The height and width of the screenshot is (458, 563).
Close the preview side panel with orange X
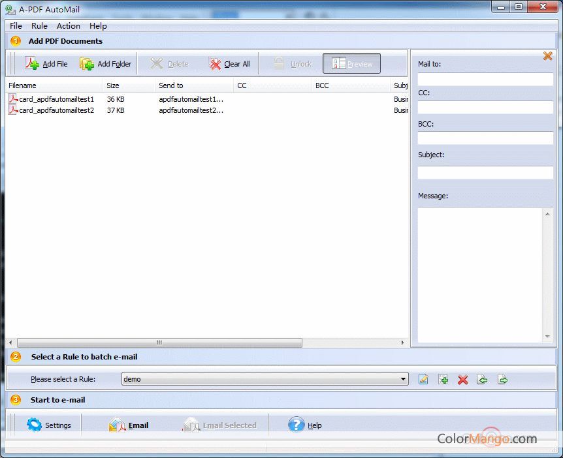547,56
